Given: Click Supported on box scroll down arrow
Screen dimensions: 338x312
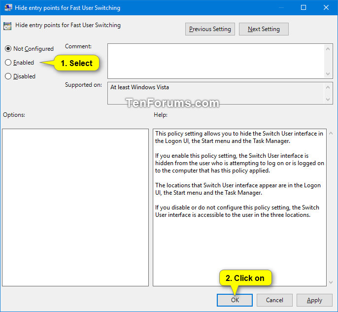Looking at the screenshot, I should [328, 100].
